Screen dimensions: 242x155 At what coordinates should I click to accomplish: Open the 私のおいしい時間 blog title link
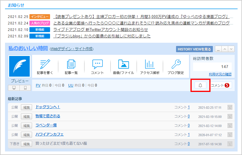[x=28, y=48]
